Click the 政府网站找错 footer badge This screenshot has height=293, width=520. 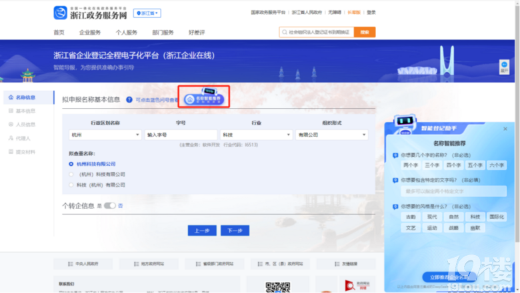(357, 286)
